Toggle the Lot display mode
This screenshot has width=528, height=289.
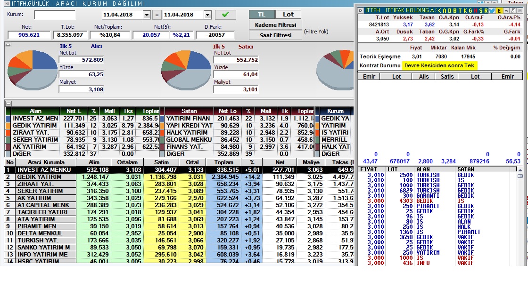[288, 15]
